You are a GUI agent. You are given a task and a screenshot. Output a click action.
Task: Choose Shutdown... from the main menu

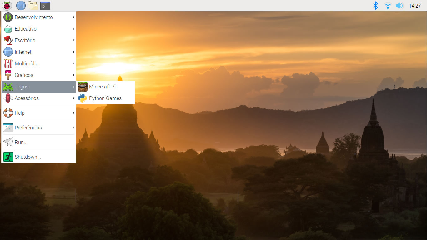pos(39,157)
